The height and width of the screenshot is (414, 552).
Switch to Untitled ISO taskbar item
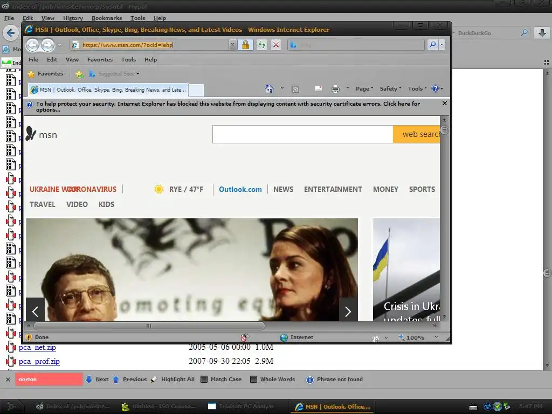point(158,406)
